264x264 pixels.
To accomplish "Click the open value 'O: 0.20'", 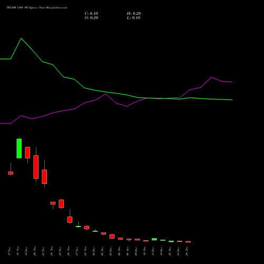I will [x=91, y=18].
